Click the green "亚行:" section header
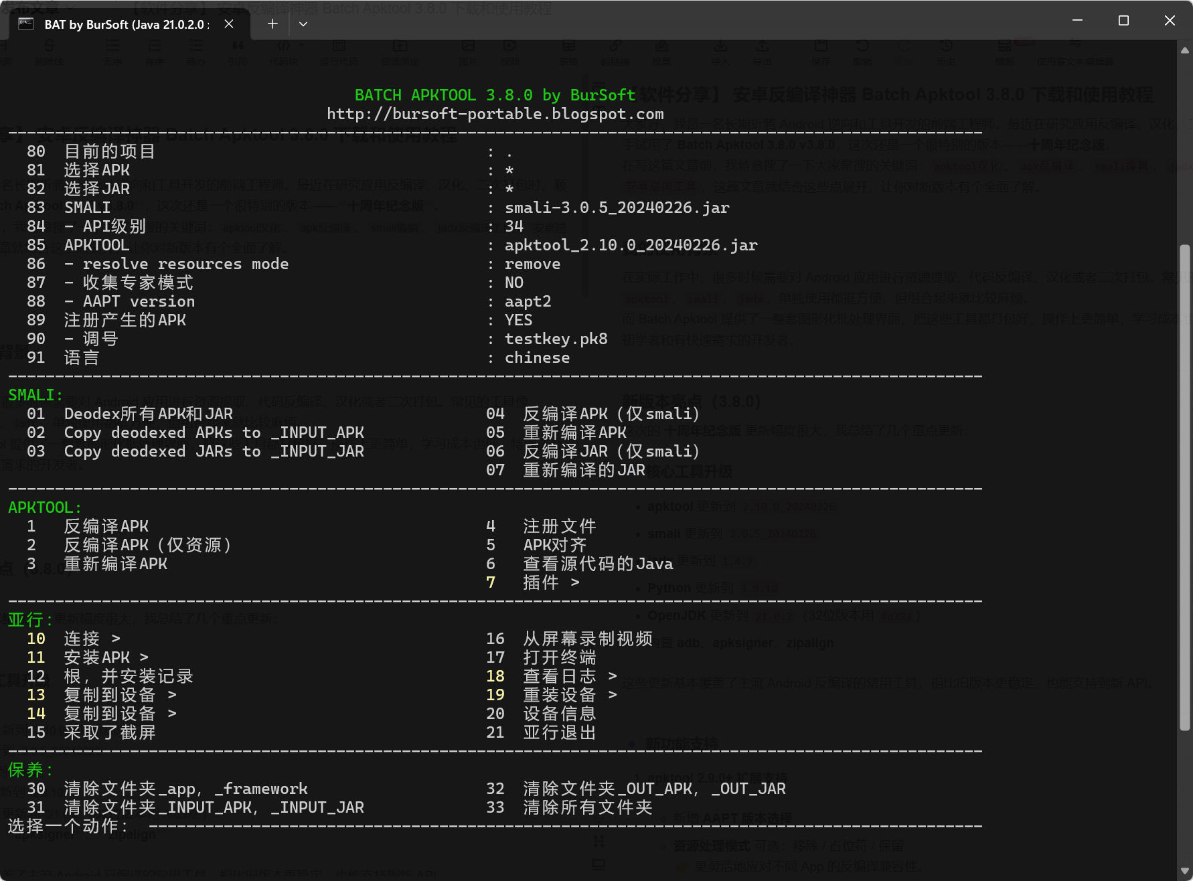Viewport: 1193px width, 881px height. click(x=31, y=620)
